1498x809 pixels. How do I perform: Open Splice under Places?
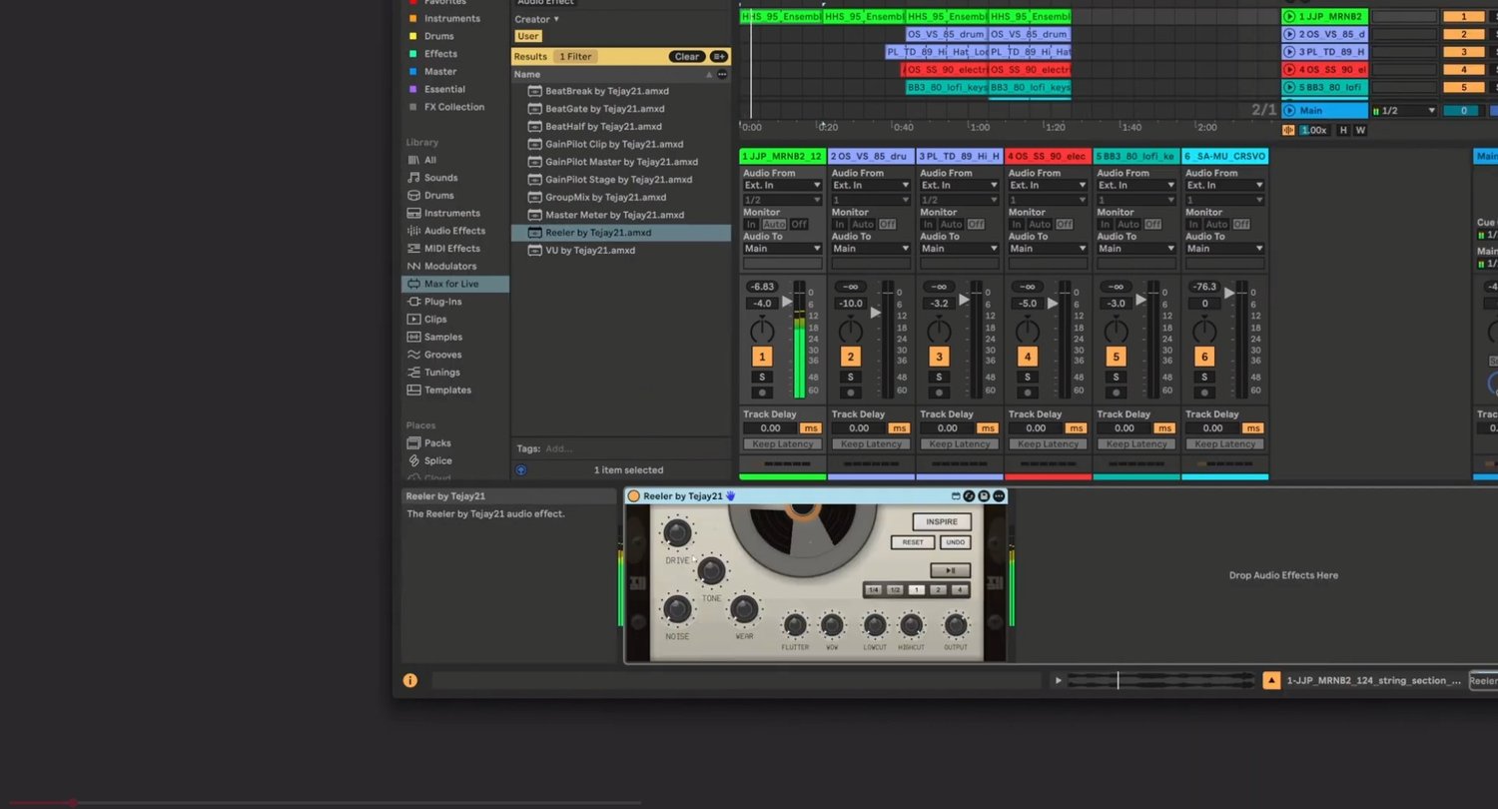pyautogui.click(x=437, y=460)
